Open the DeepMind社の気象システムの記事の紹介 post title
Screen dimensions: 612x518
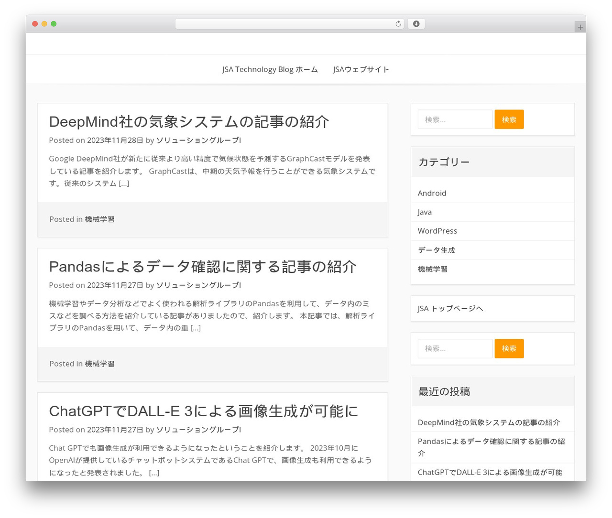click(189, 121)
